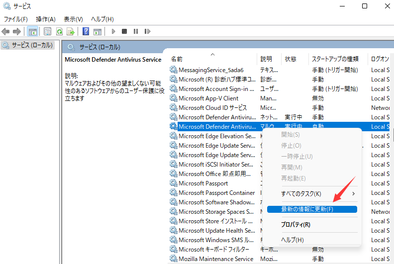Viewport: 394px width, 264px height.
Task: Sort by the 説明 column header
Action: (269, 59)
